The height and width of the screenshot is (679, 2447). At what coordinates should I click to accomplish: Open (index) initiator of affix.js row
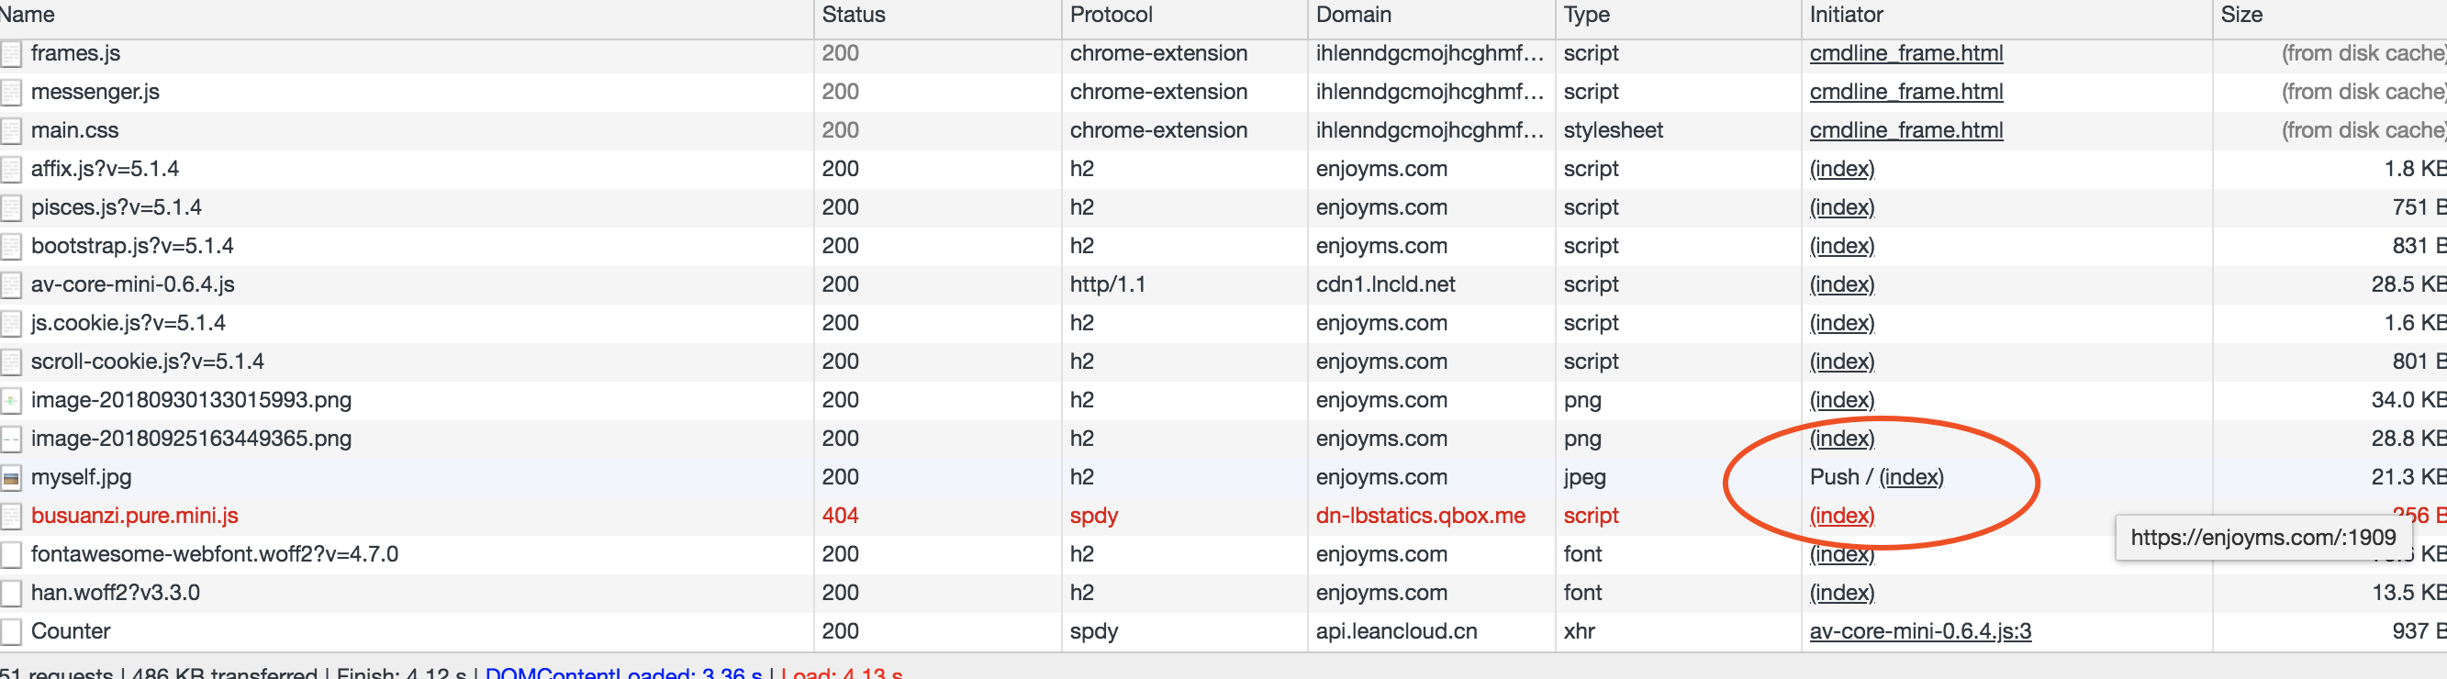tap(1842, 169)
